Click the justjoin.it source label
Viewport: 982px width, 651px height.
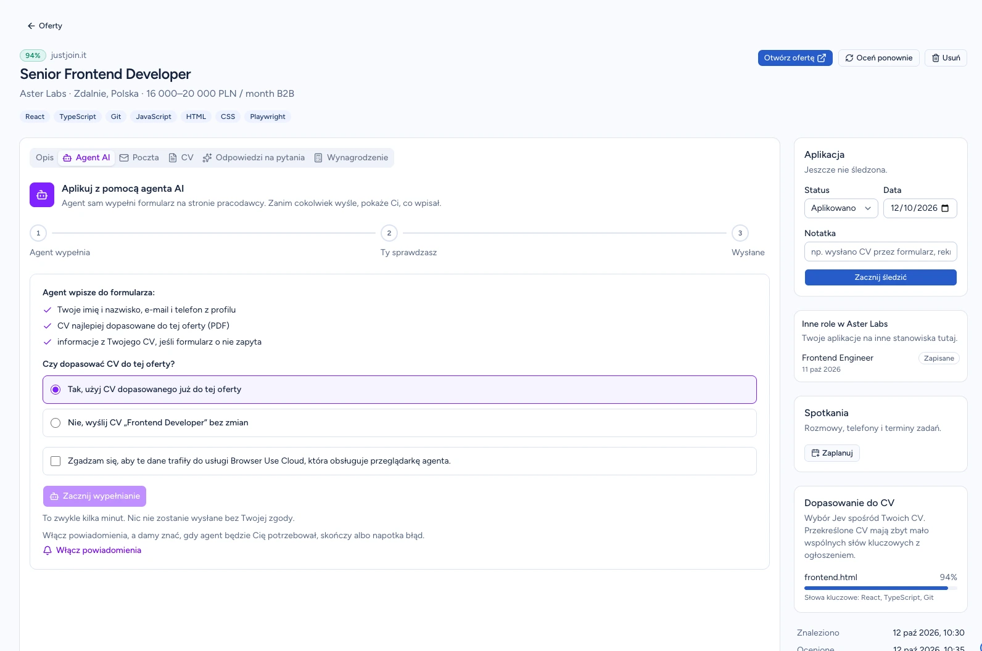pos(68,55)
